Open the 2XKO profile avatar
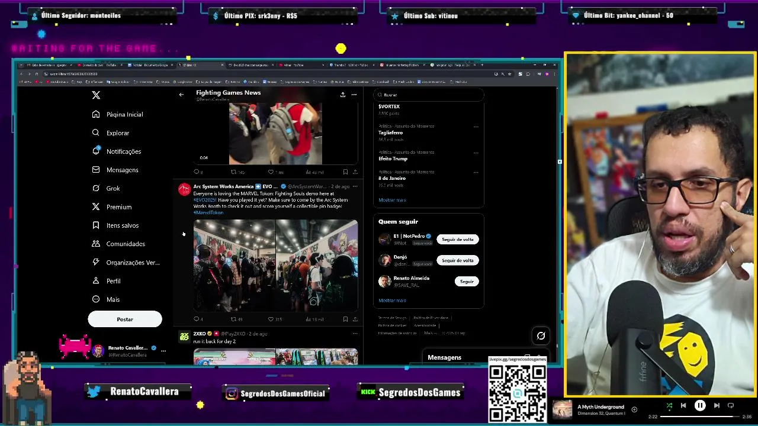Image resolution: width=758 pixels, height=426 pixels. 185,337
